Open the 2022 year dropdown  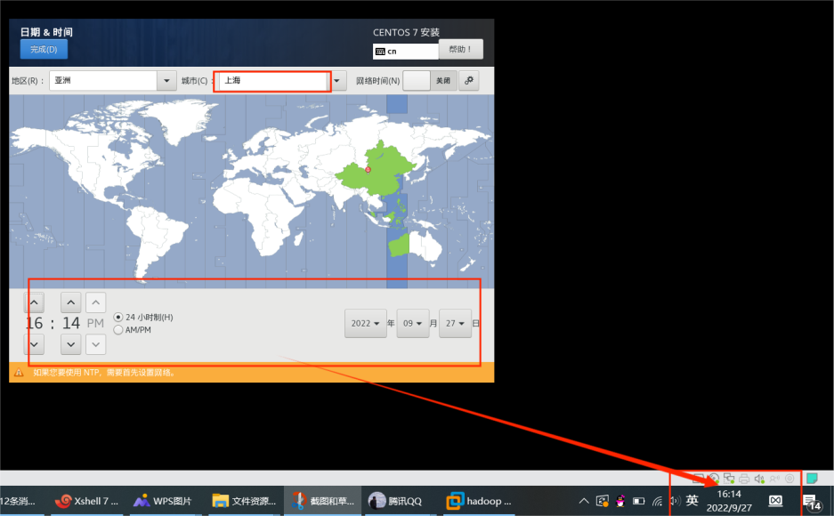coord(366,323)
